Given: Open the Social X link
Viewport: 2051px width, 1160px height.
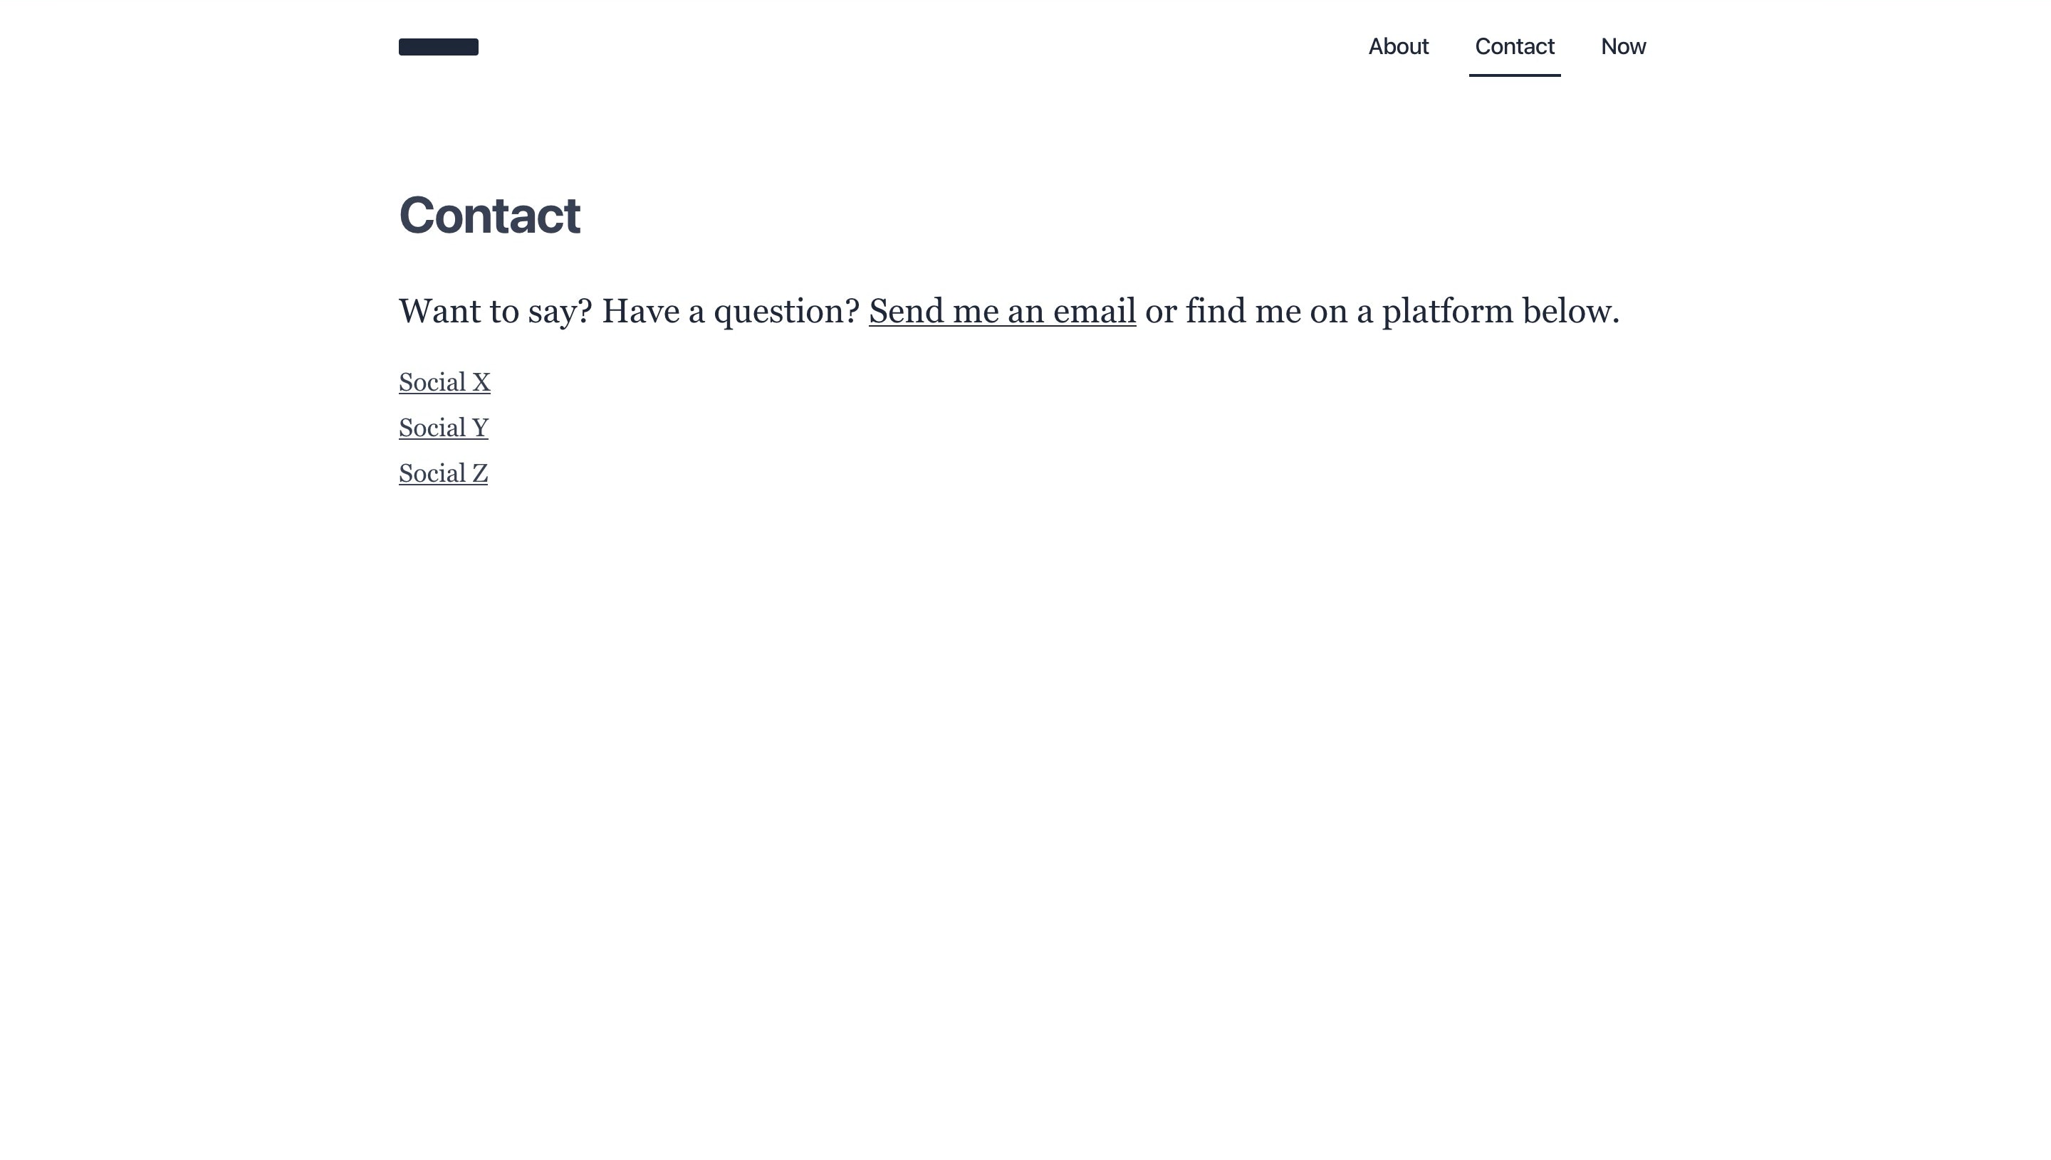Looking at the screenshot, I should click(444, 383).
